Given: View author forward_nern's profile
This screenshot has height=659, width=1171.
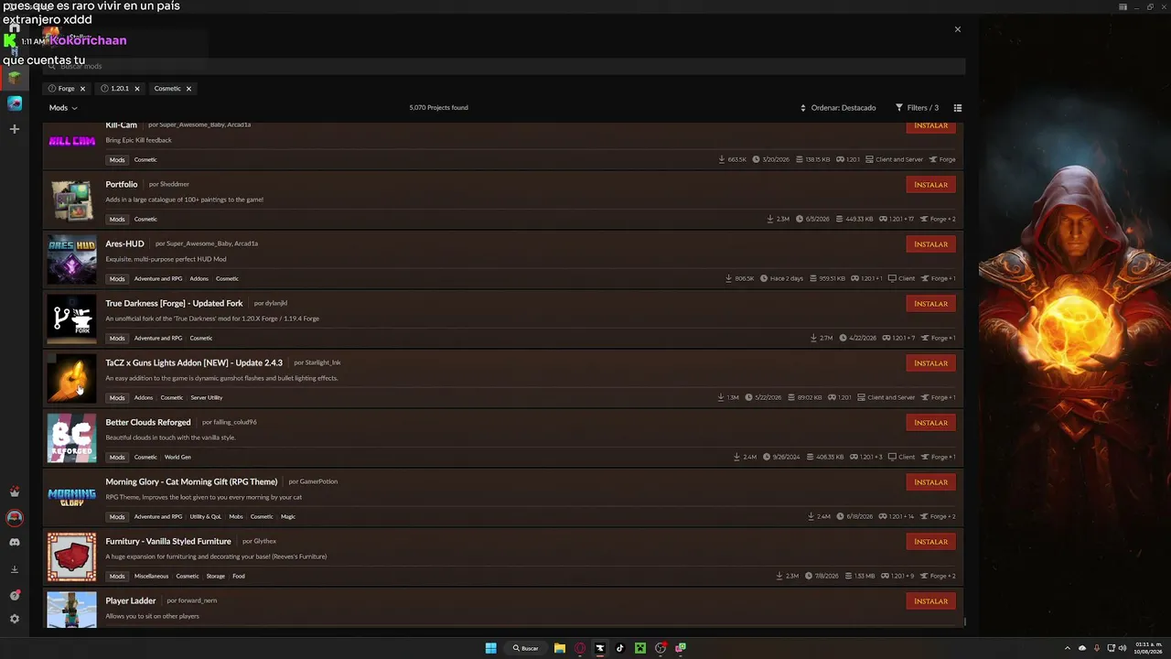Looking at the screenshot, I should [198, 600].
